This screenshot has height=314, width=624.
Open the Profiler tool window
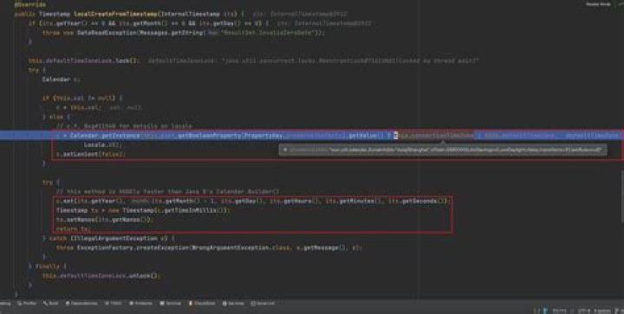(27, 304)
